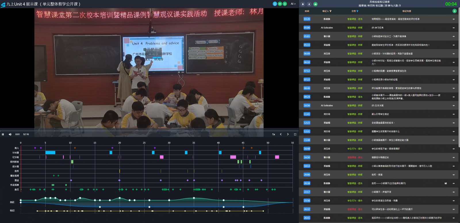Go to previous marker arrow
Screen dimensions: 460x223
point(281,134)
